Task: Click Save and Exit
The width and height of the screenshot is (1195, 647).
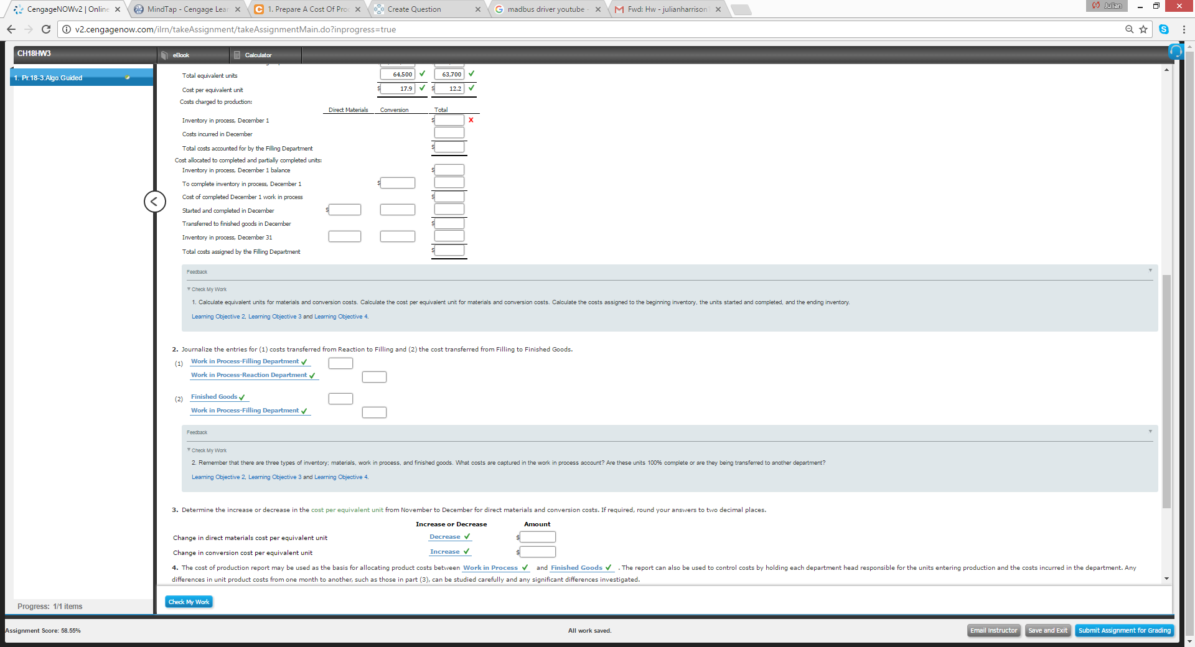Action: point(1048,630)
